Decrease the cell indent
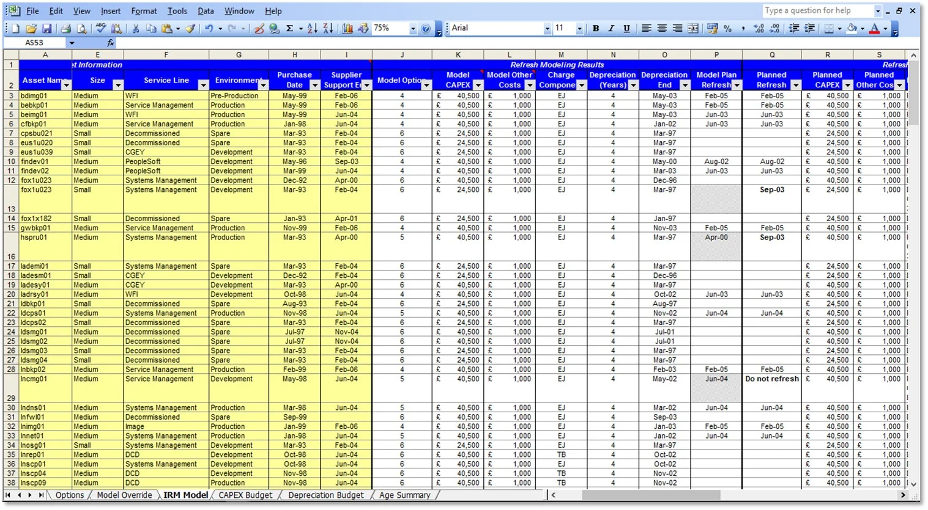Viewport: 928px width, 510px height. click(794, 28)
